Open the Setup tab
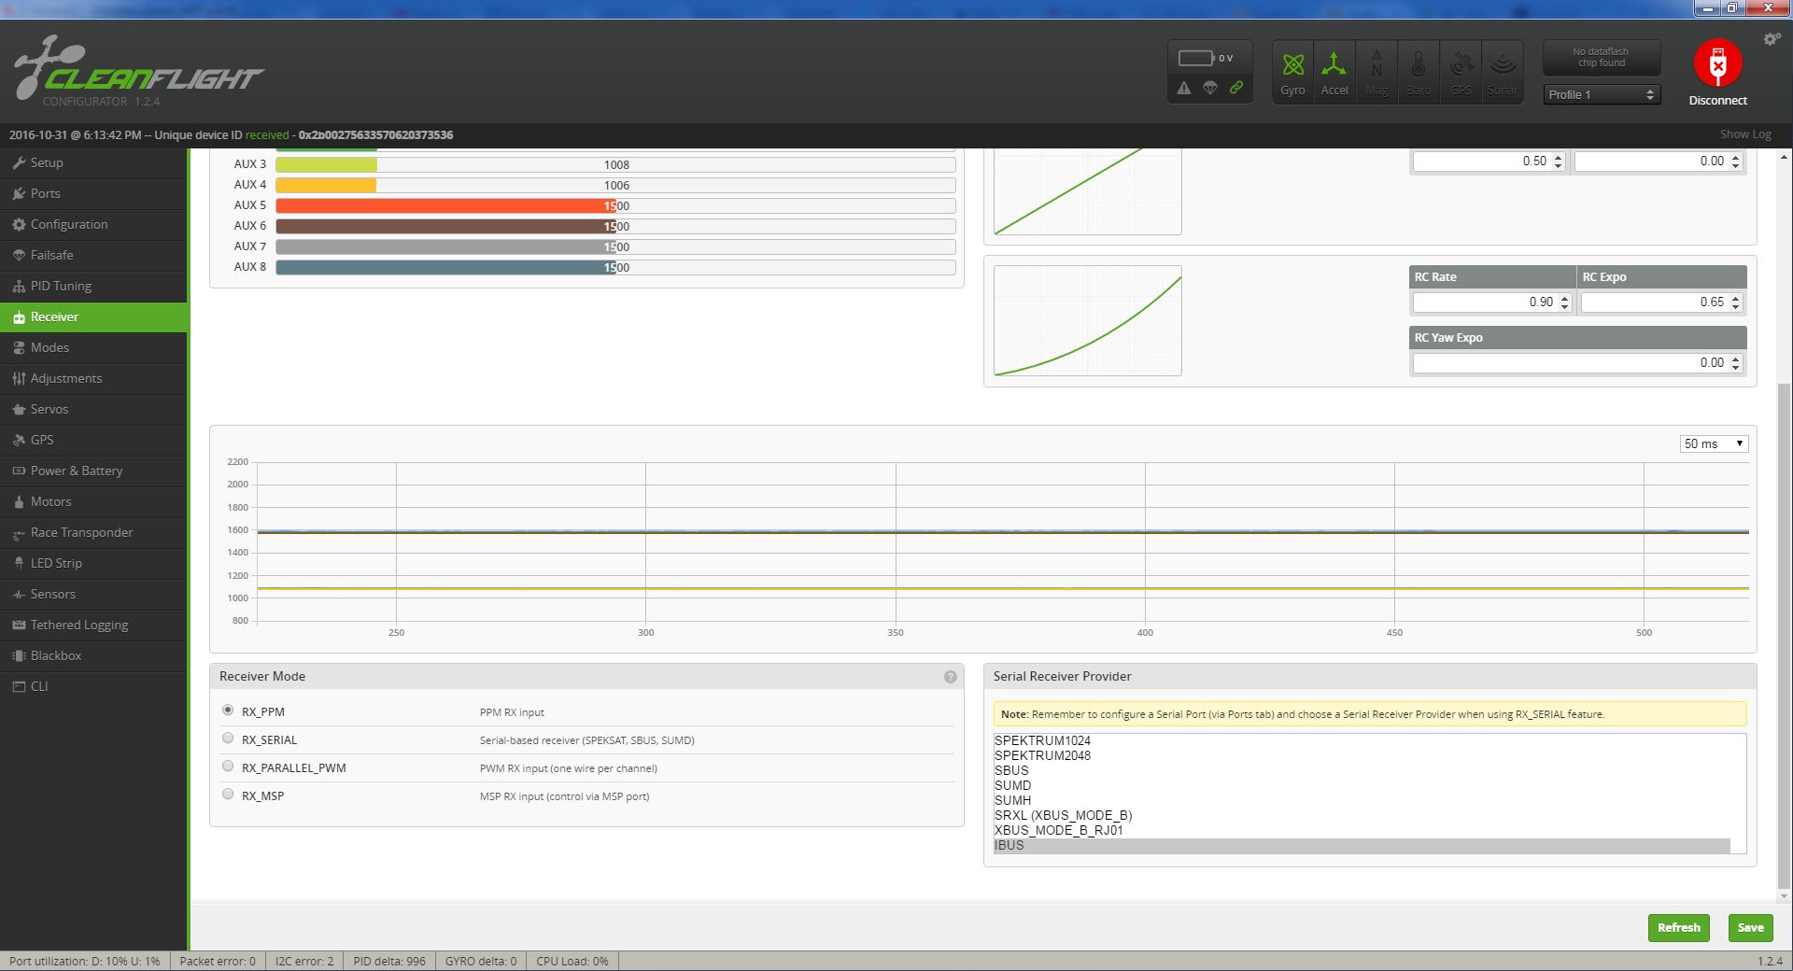 (x=93, y=162)
